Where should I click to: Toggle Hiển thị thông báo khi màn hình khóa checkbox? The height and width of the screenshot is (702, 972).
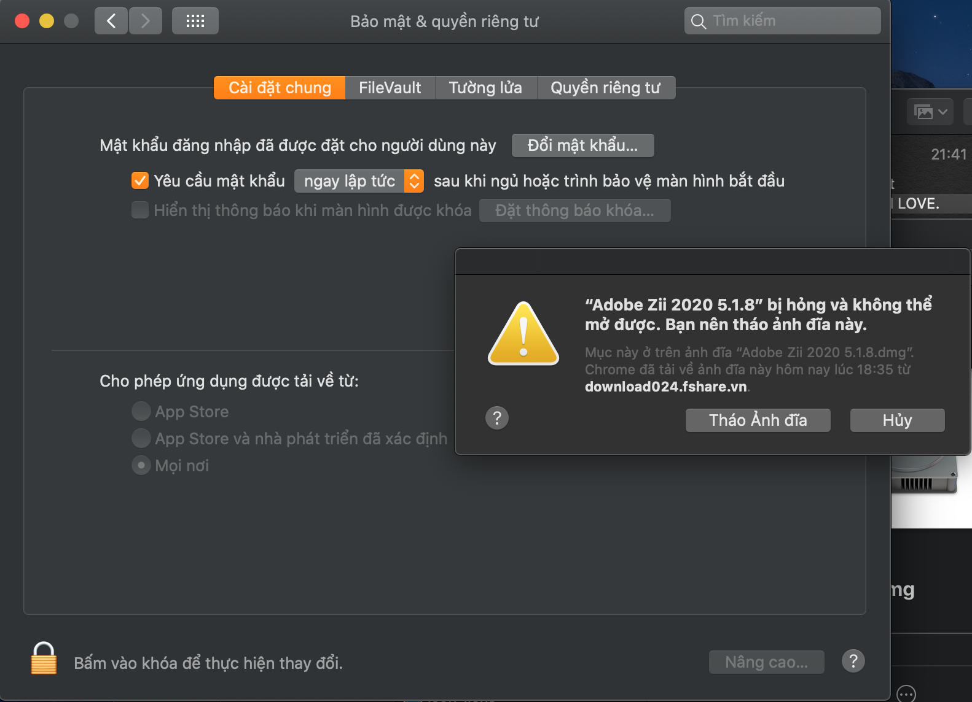pos(140,210)
